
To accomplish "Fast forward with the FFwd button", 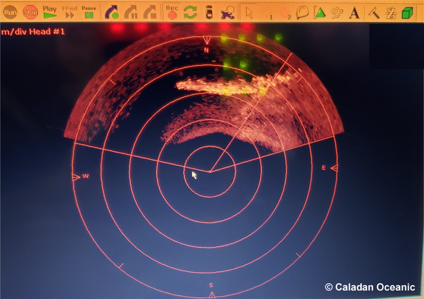I will 70,12.
